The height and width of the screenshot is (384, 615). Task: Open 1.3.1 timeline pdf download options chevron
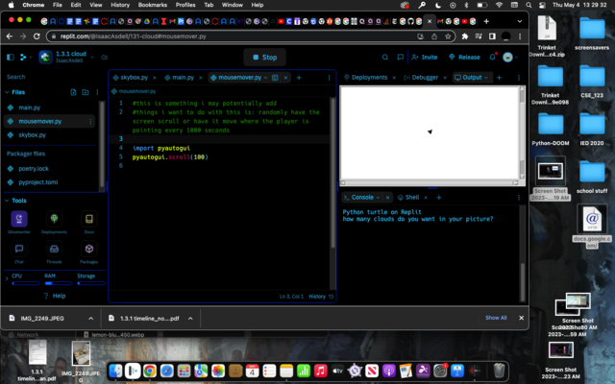190,318
